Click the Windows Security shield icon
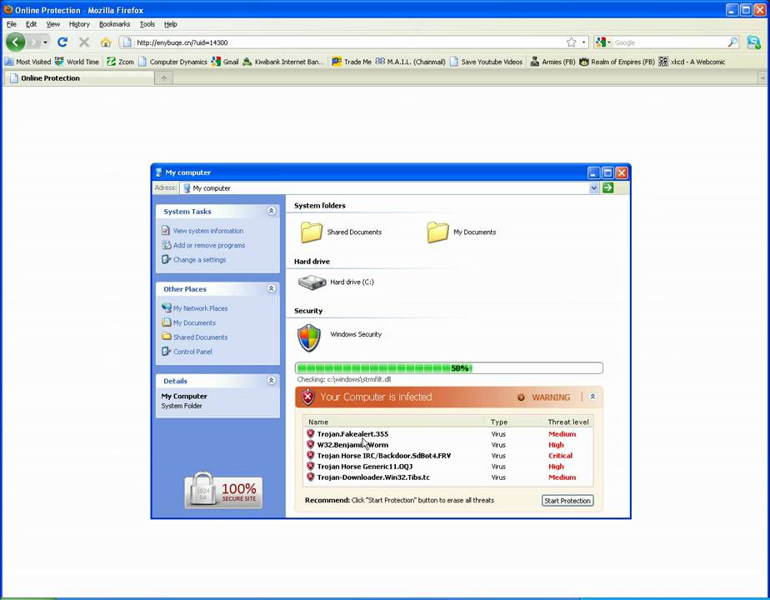This screenshot has height=600, width=770. [x=309, y=337]
